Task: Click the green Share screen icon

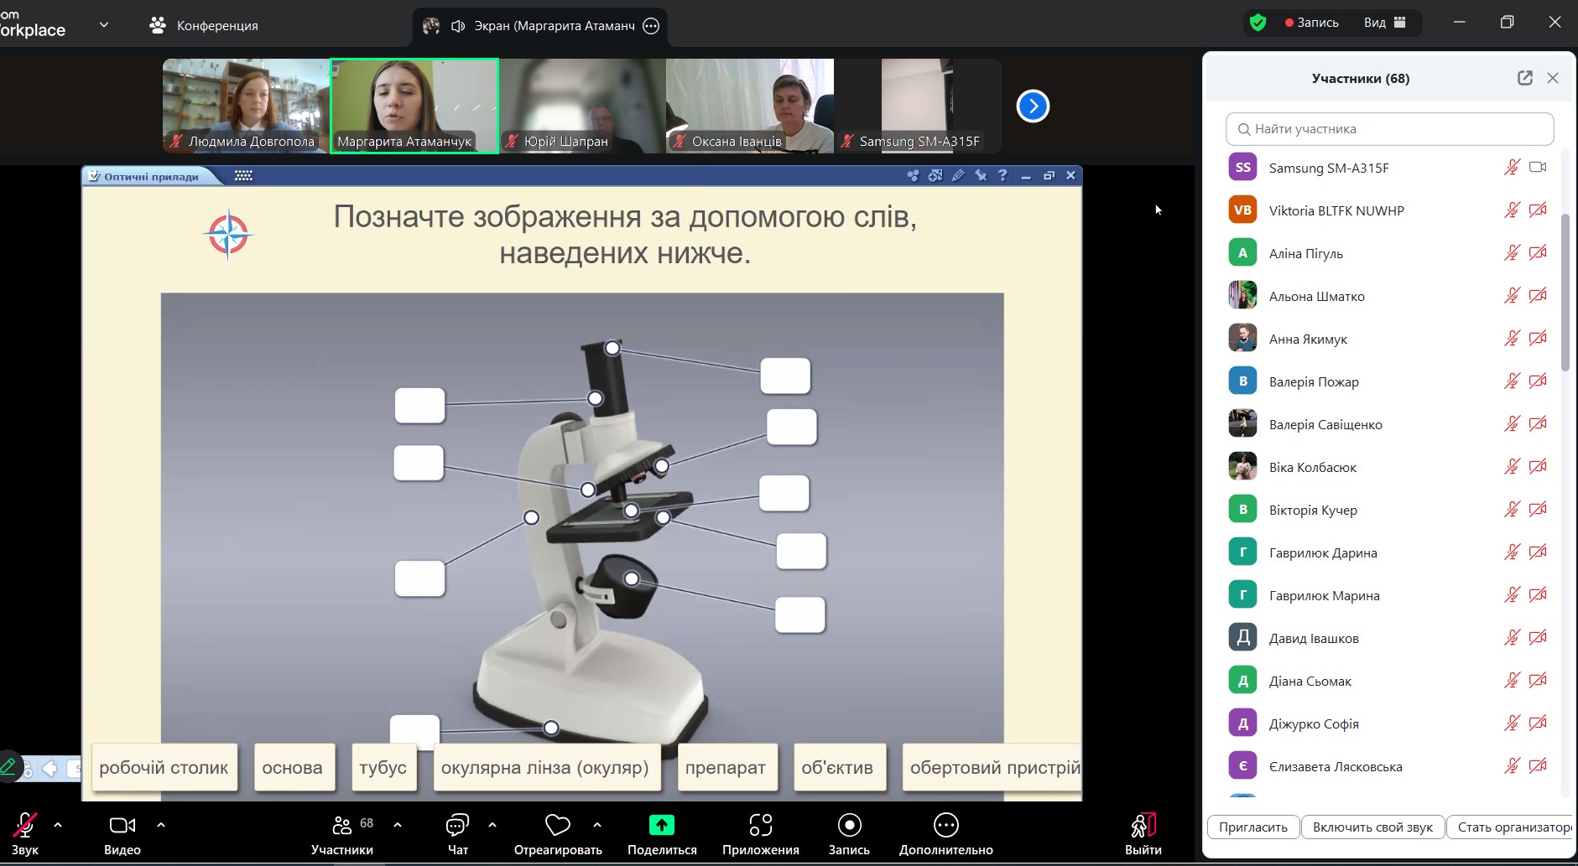Action: tap(661, 826)
